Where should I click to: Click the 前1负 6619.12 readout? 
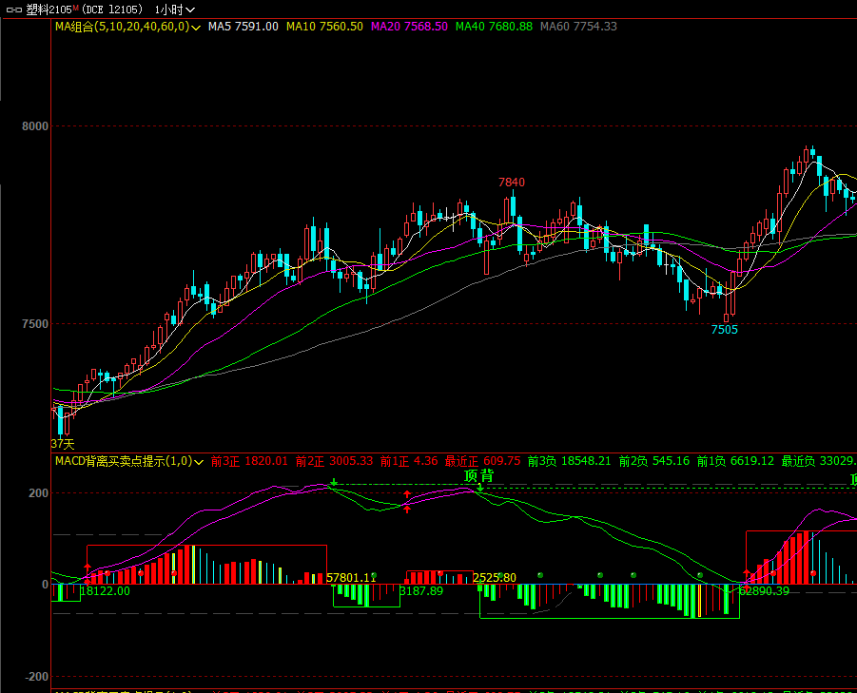[x=735, y=461]
